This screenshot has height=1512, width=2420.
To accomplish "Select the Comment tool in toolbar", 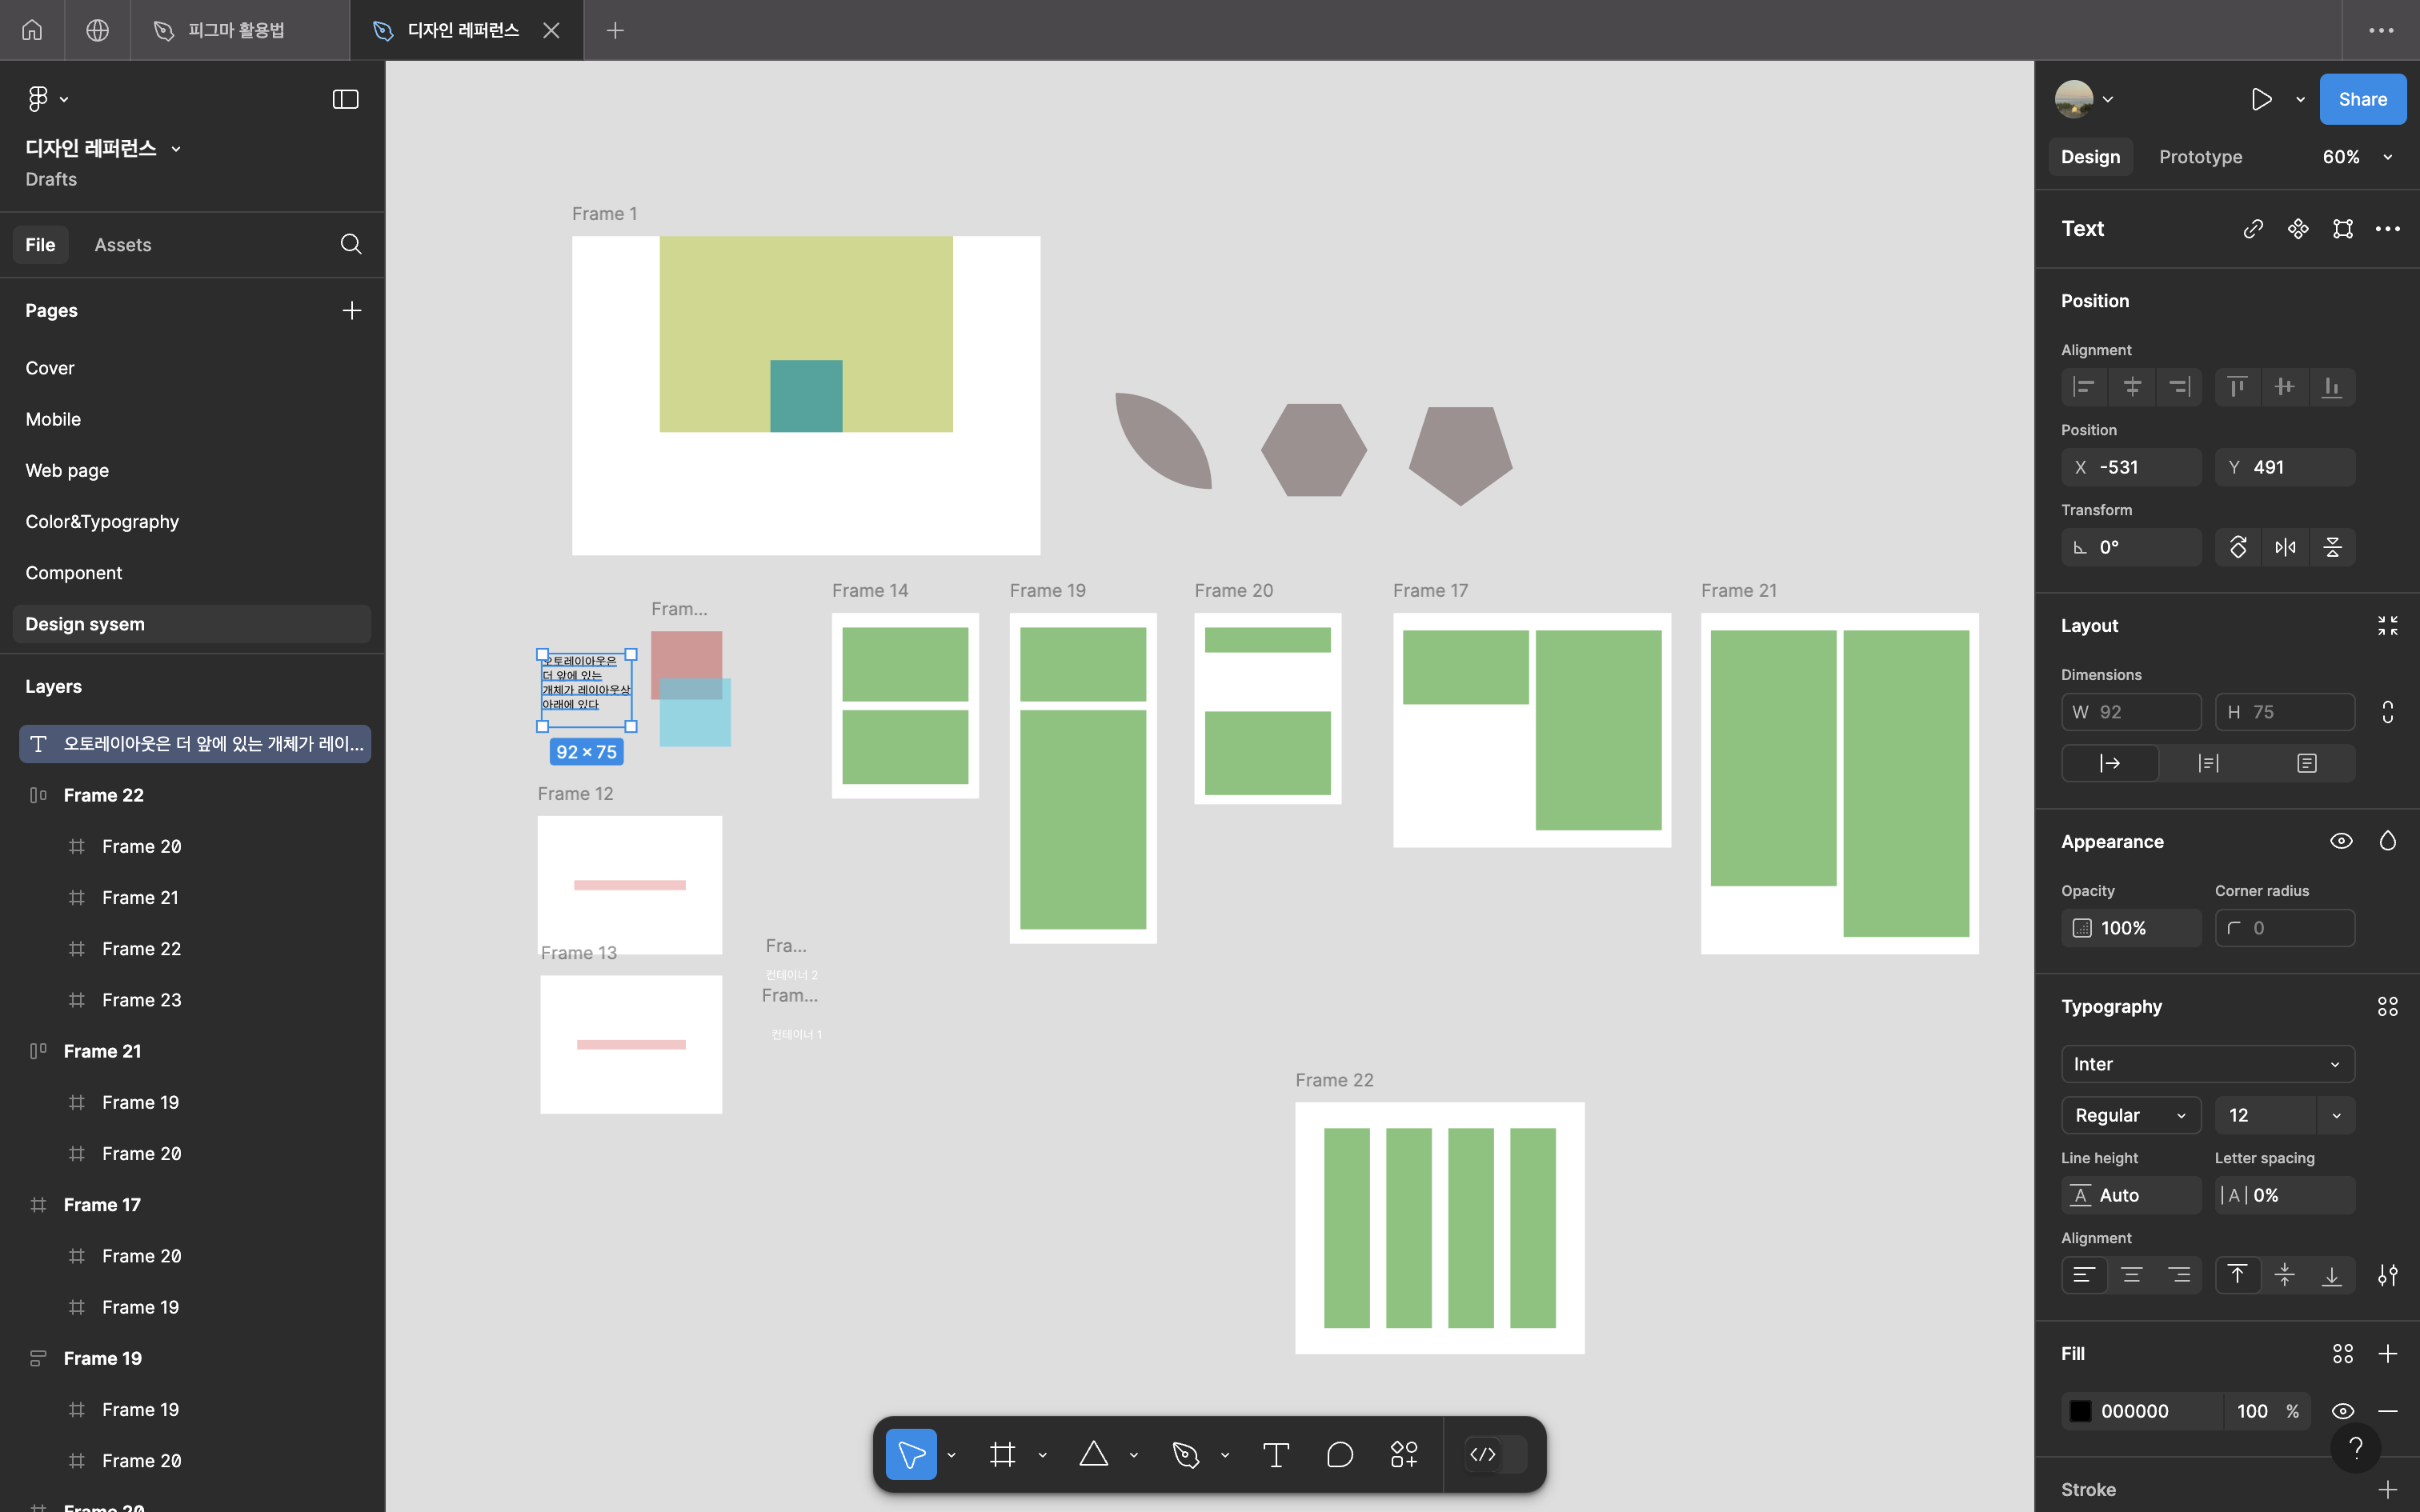I will pos(1340,1454).
